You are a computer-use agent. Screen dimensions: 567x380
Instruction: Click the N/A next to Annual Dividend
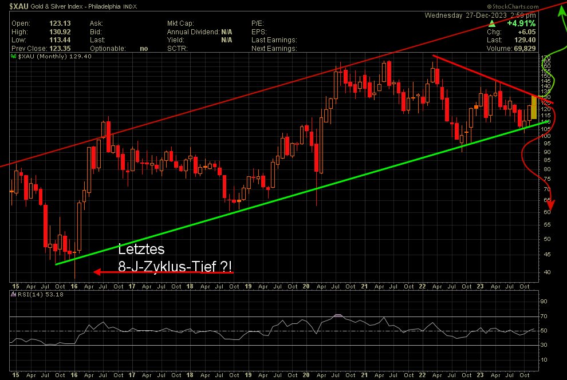tap(227, 32)
